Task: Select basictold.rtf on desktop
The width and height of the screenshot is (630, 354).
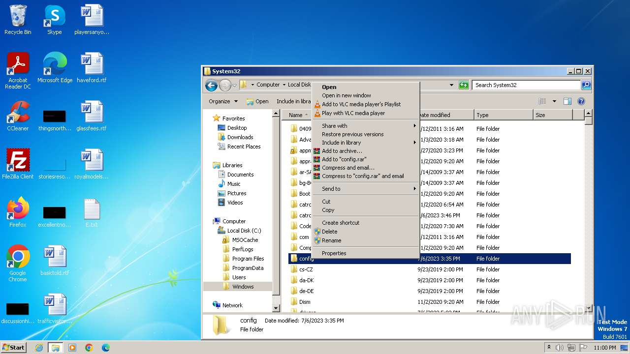Action: 55,261
